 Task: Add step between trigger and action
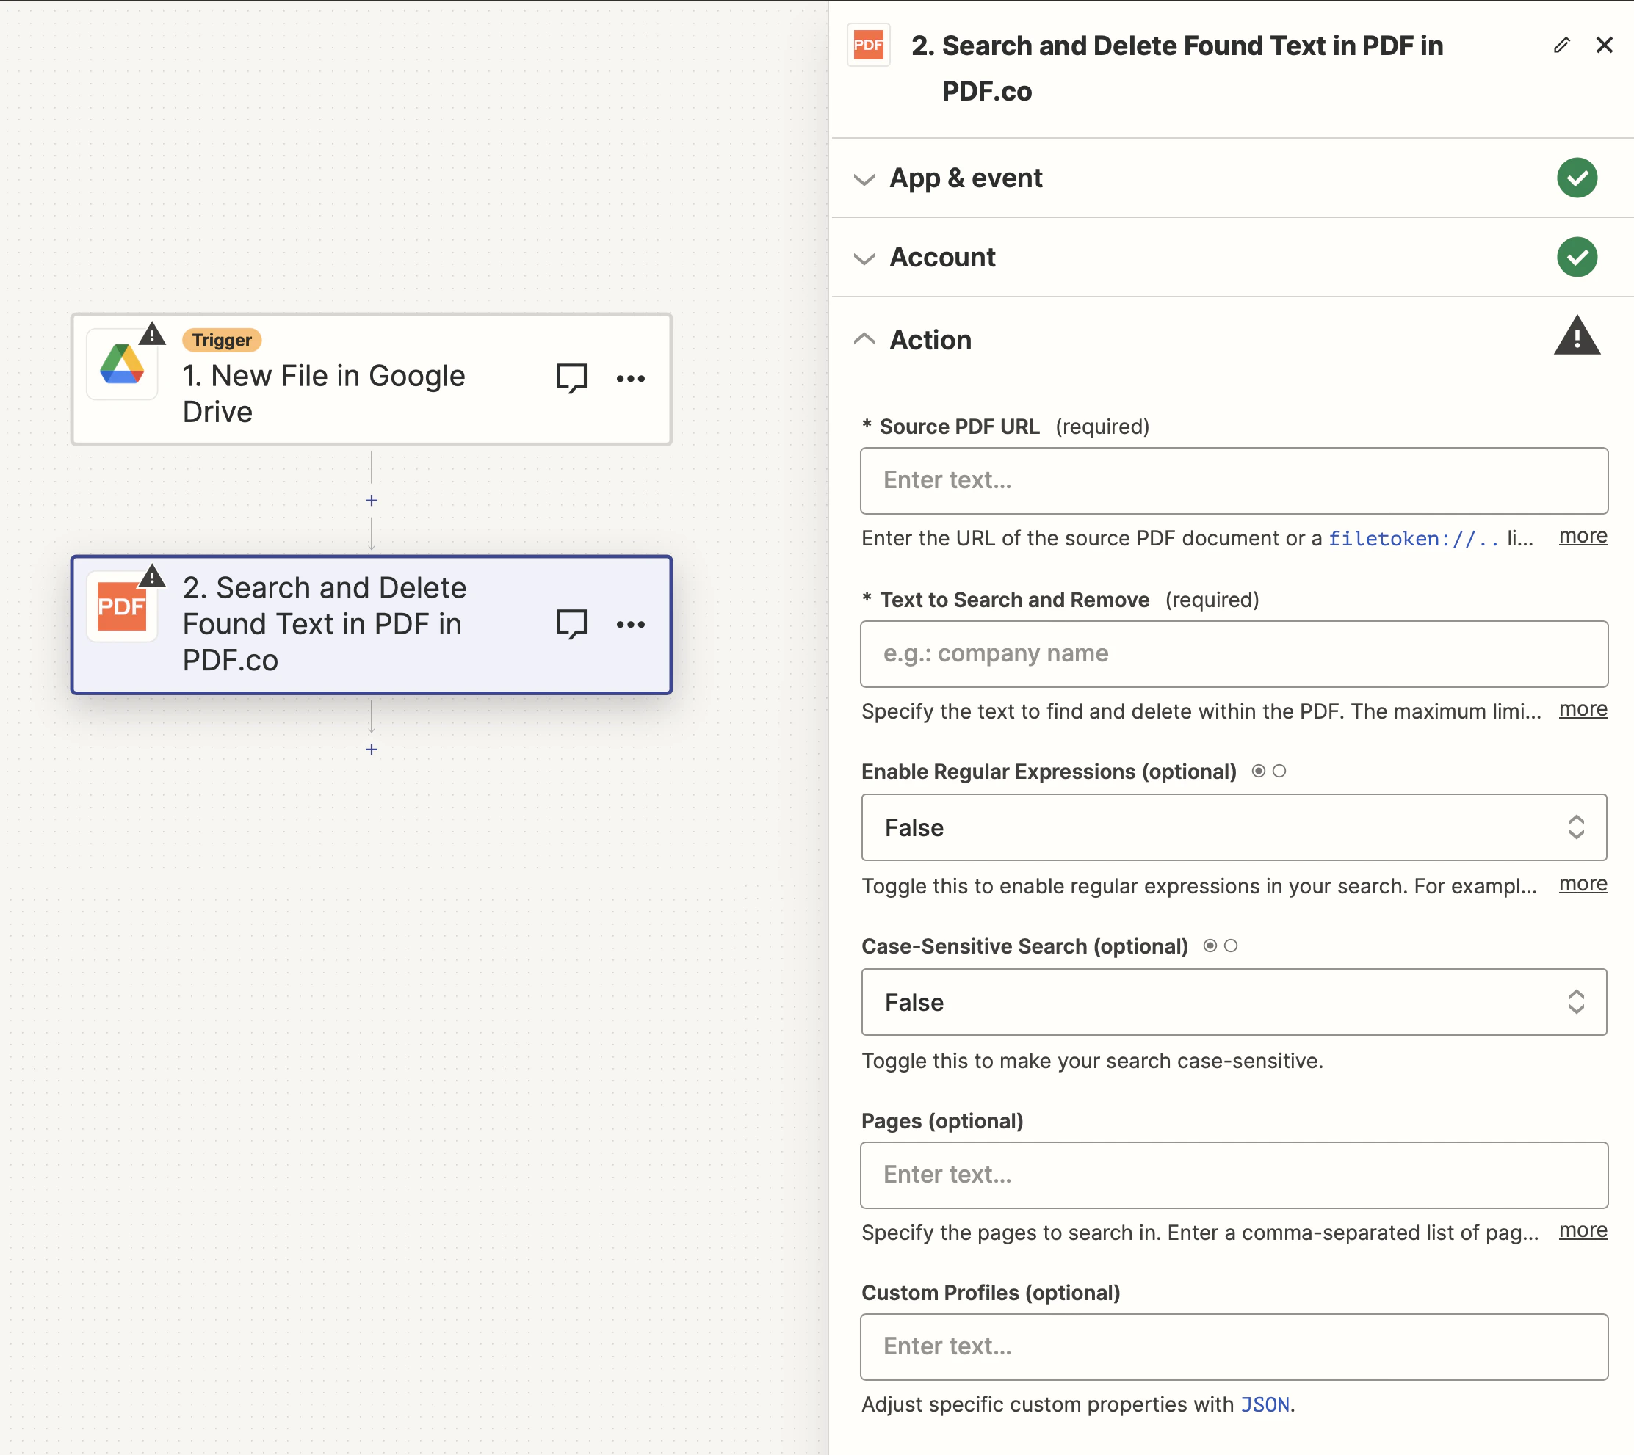(371, 501)
